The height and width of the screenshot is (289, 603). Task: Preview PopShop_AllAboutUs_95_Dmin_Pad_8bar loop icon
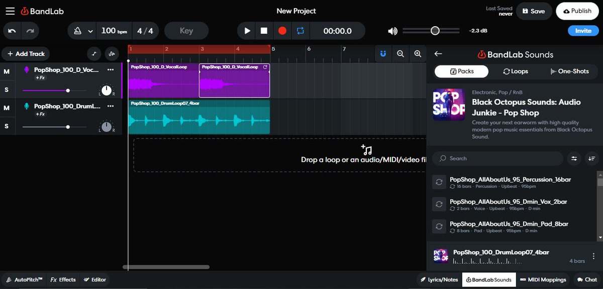pos(439,227)
